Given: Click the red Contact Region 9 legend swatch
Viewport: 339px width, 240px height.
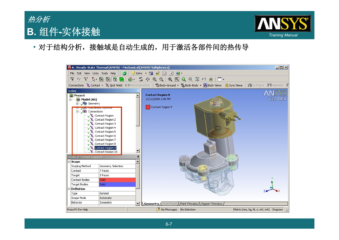Looking at the screenshot, I should click(148, 107).
